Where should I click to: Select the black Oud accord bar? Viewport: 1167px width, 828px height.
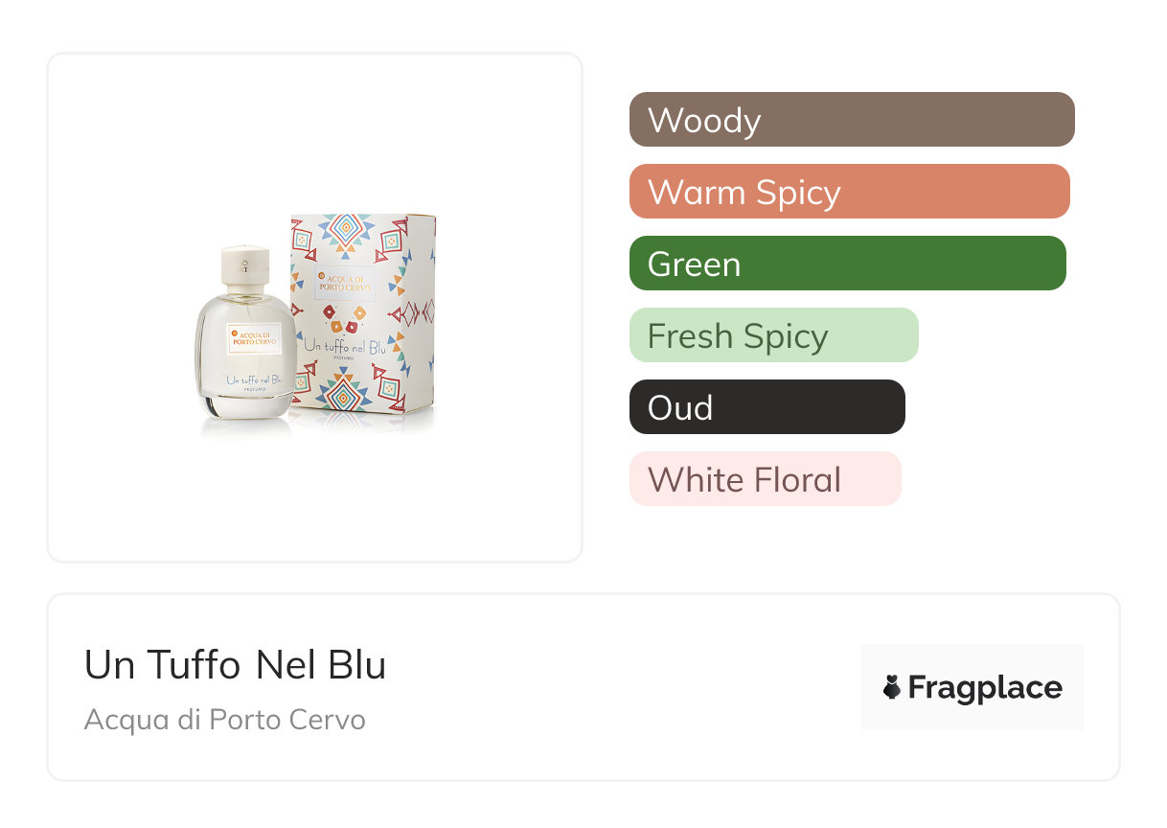tap(767, 407)
